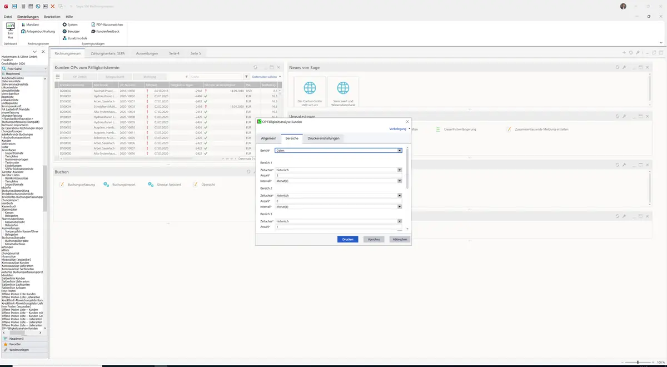Switch to the Seite 4 tab
This screenshot has height=367, width=667.
[x=174, y=53]
